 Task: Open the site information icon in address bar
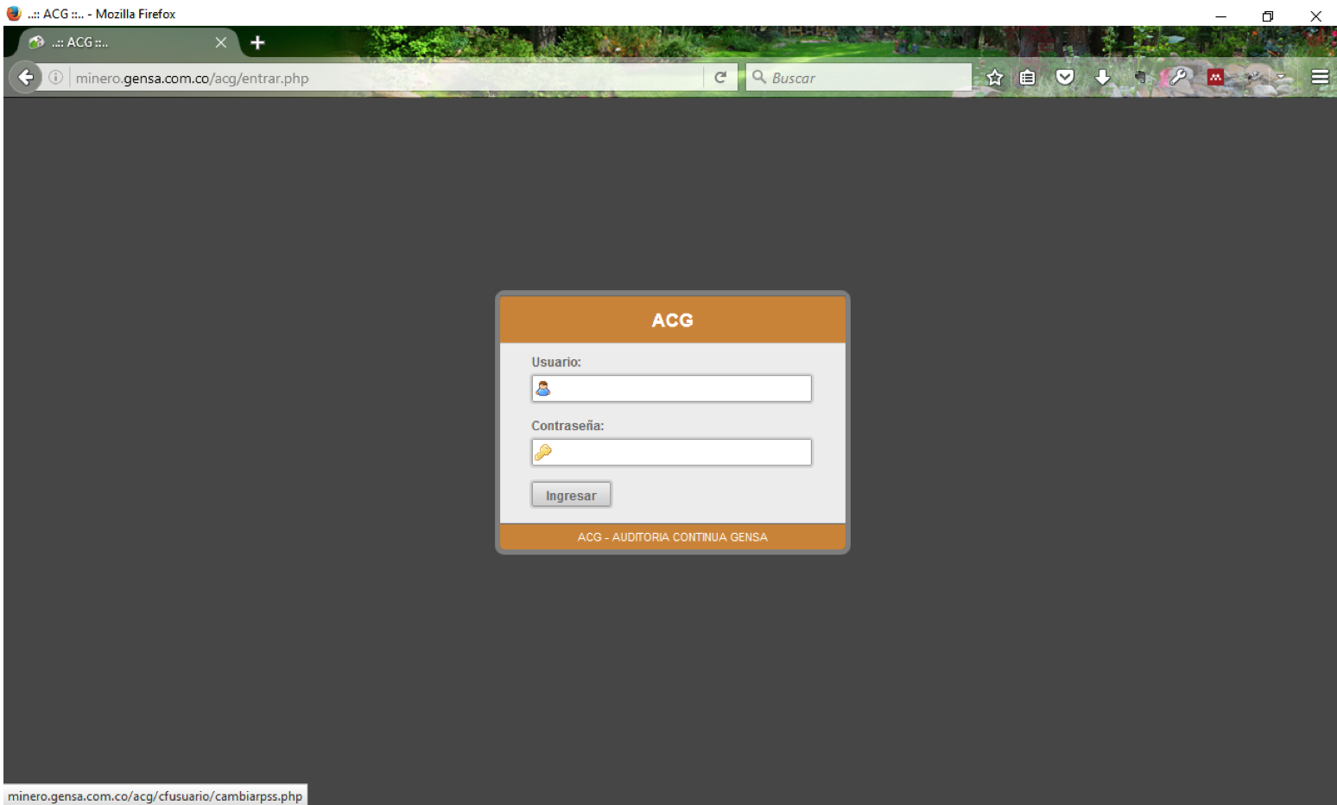coord(55,78)
